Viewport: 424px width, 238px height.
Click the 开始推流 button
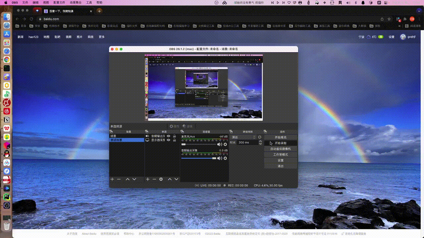pyautogui.click(x=281, y=137)
